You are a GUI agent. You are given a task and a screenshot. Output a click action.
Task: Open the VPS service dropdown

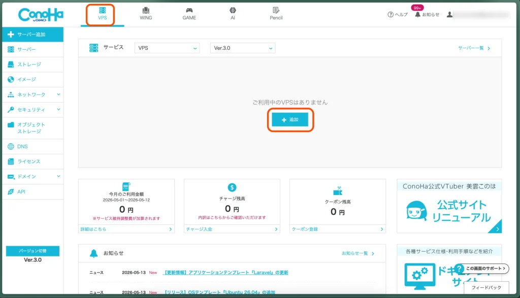[167, 48]
